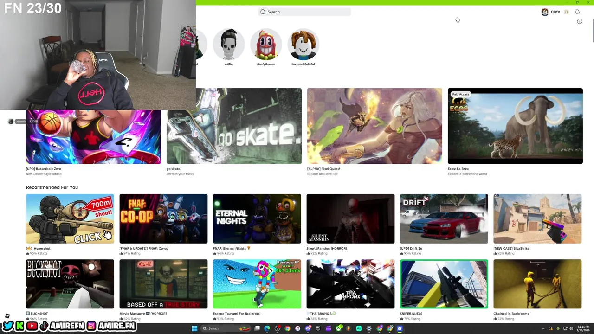The width and height of the screenshot is (594, 334).
Task: Open the SNIPER DUELS game thumbnail
Action: pos(444,284)
